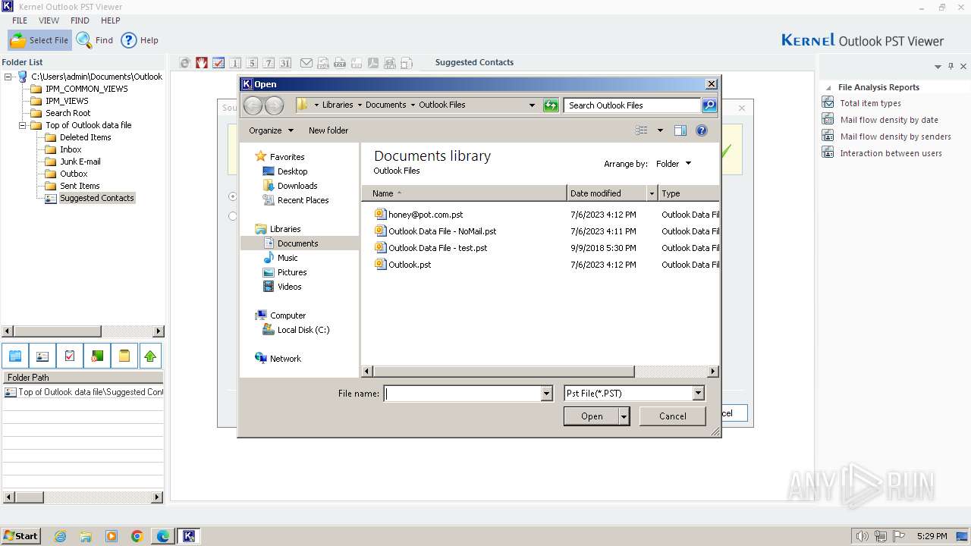The height and width of the screenshot is (546, 971).
Task: Select Outlook.pst file
Action: coord(410,265)
